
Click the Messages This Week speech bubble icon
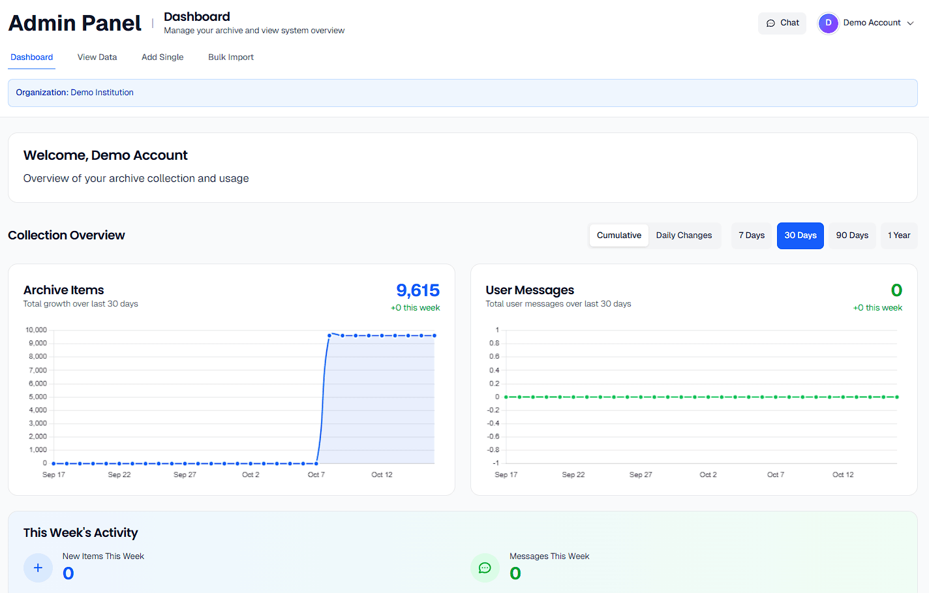[485, 568]
